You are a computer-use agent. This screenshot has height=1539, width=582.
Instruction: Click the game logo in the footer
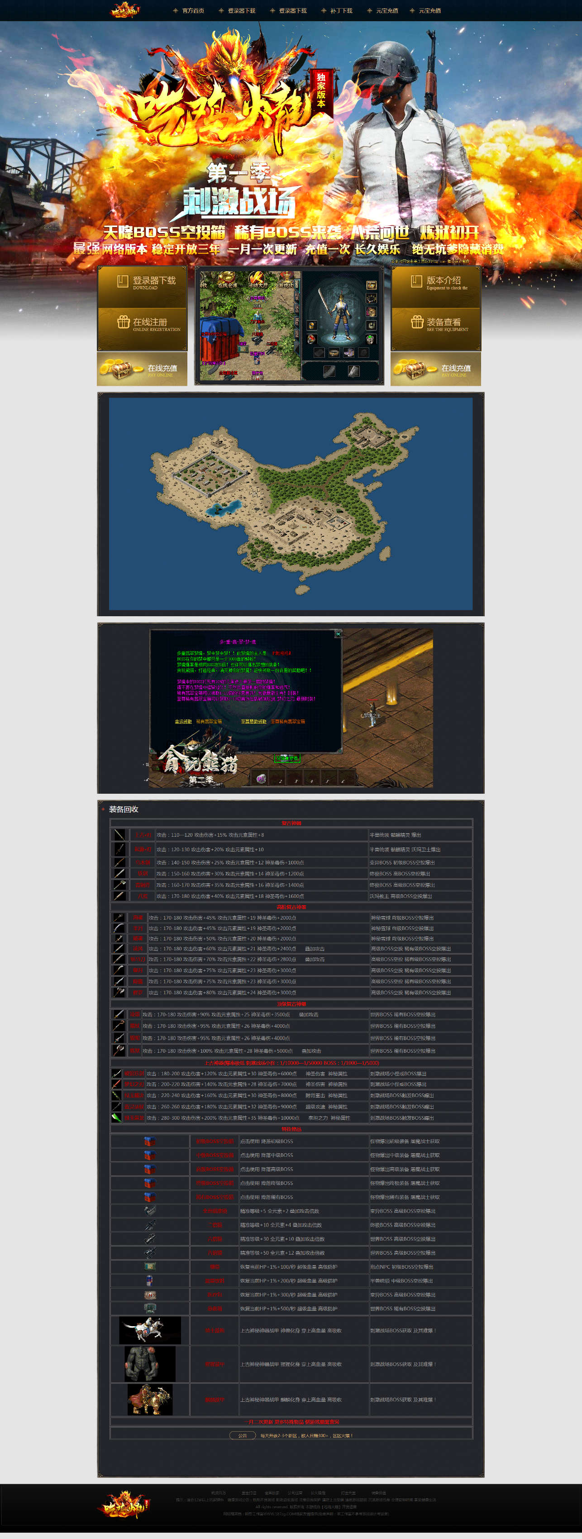pyautogui.click(x=124, y=1505)
